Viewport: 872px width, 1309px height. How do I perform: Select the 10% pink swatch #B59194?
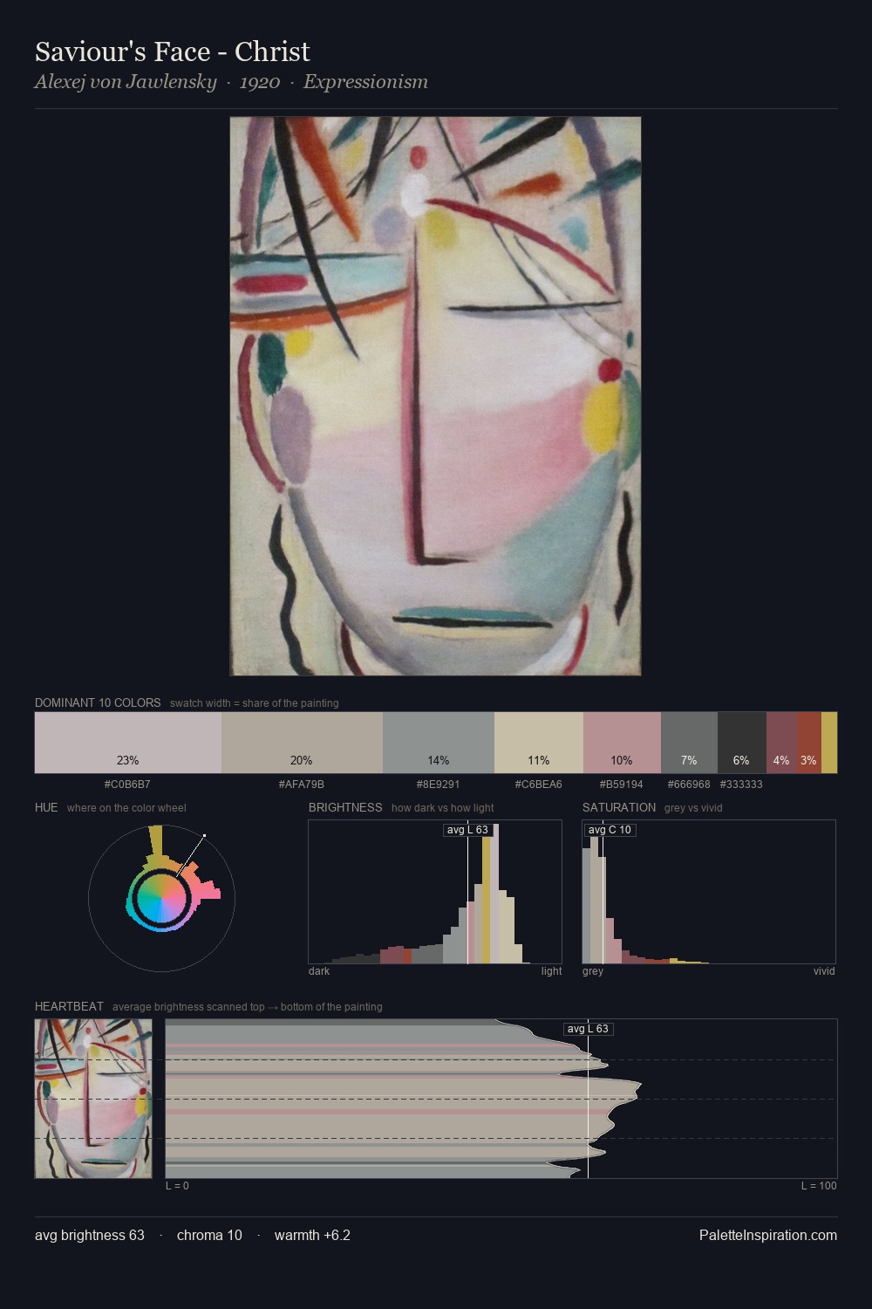pos(622,743)
